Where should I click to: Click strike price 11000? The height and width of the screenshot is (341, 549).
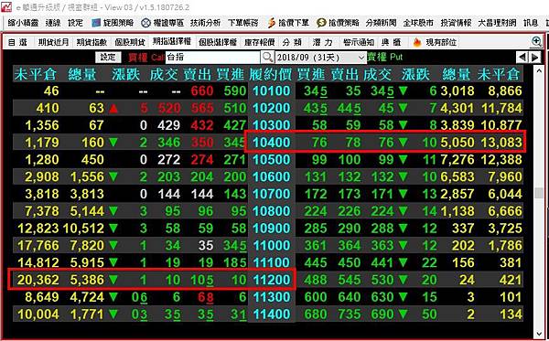click(x=272, y=245)
